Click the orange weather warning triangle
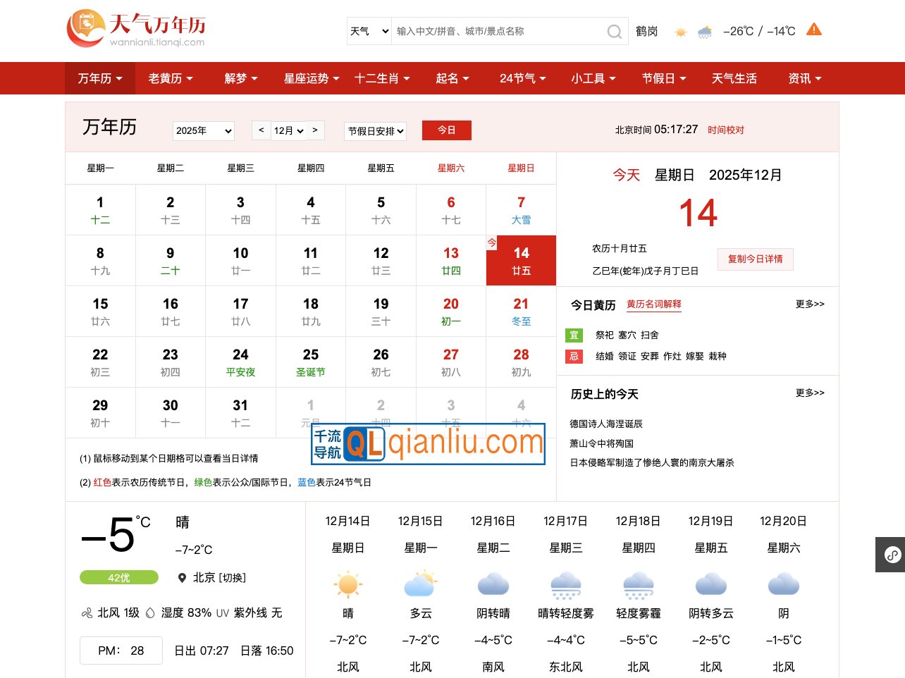The width and height of the screenshot is (905, 678). pos(814,30)
